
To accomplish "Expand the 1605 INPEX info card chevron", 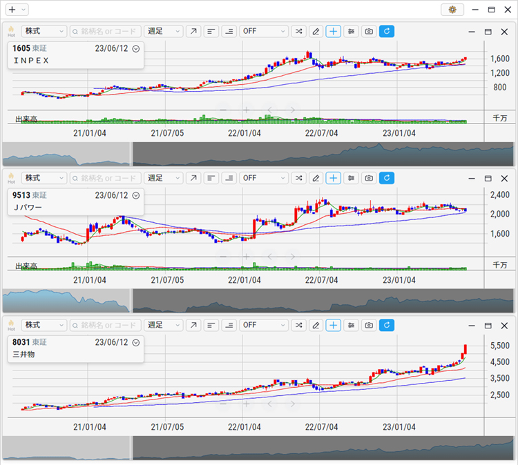I will (136, 49).
